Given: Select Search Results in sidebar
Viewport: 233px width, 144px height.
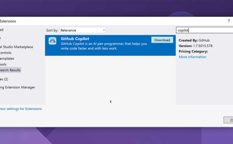Looking at the screenshot, I should tap(10, 70).
